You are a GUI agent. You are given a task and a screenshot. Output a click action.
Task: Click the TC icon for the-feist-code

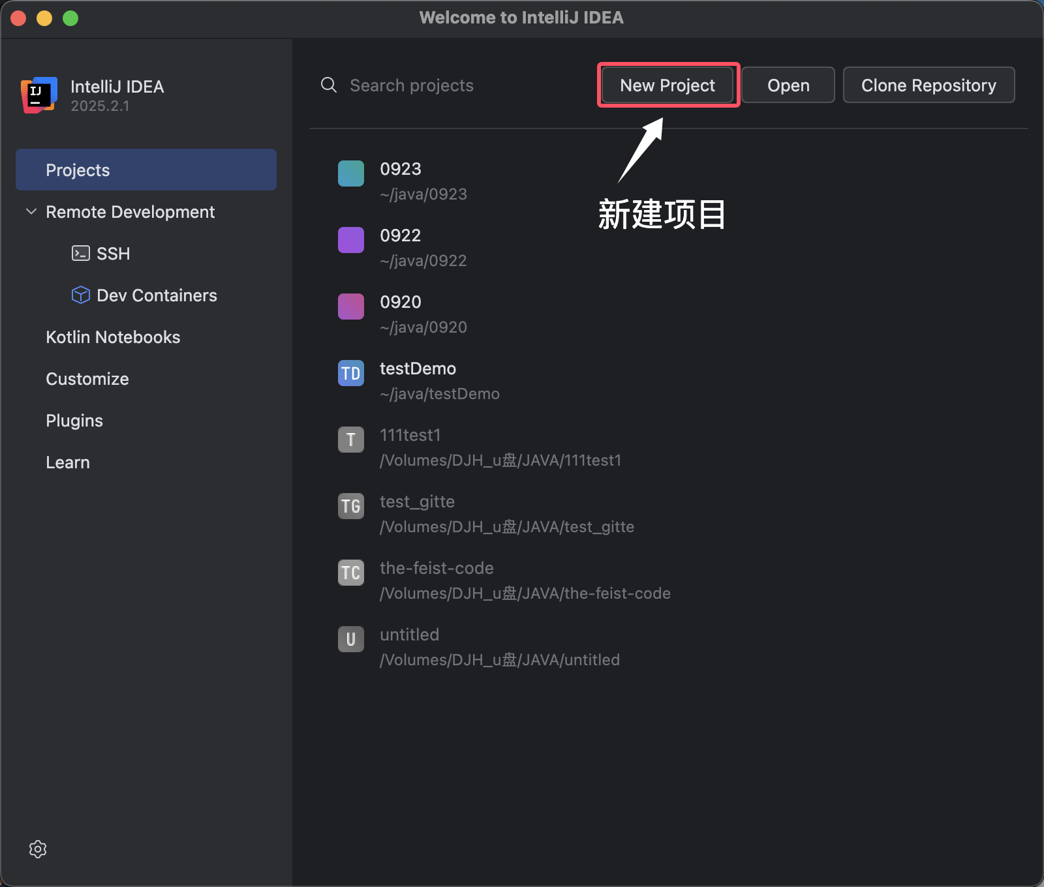pyautogui.click(x=351, y=573)
